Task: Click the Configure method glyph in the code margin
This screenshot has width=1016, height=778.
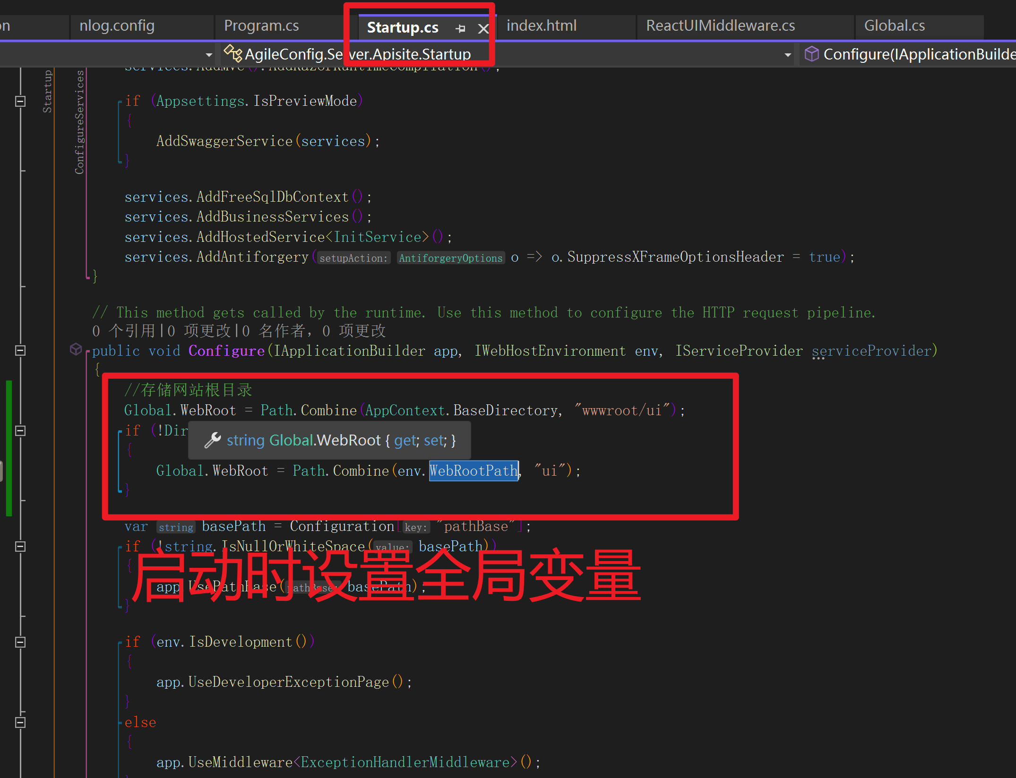Action: [x=76, y=350]
